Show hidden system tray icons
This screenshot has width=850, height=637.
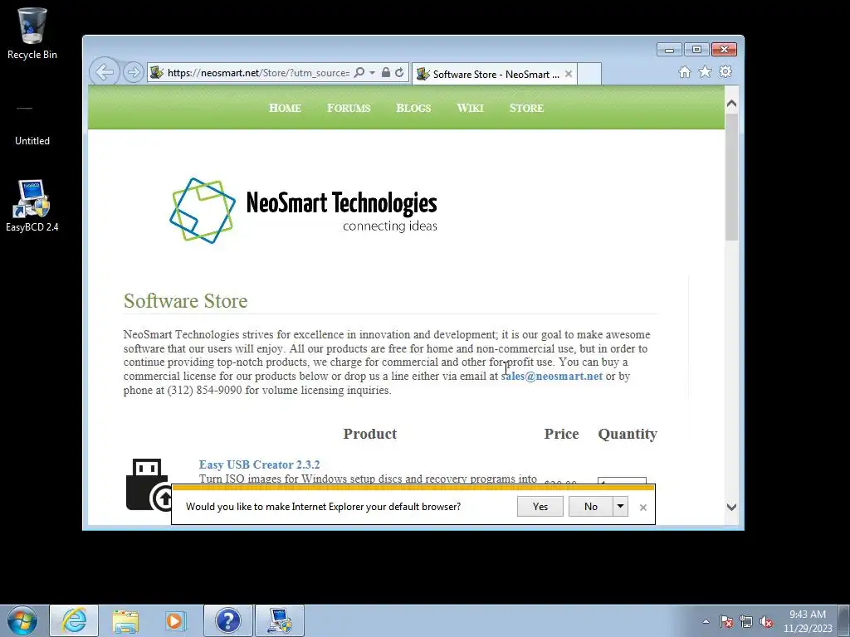pyautogui.click(x=706, y=621)
